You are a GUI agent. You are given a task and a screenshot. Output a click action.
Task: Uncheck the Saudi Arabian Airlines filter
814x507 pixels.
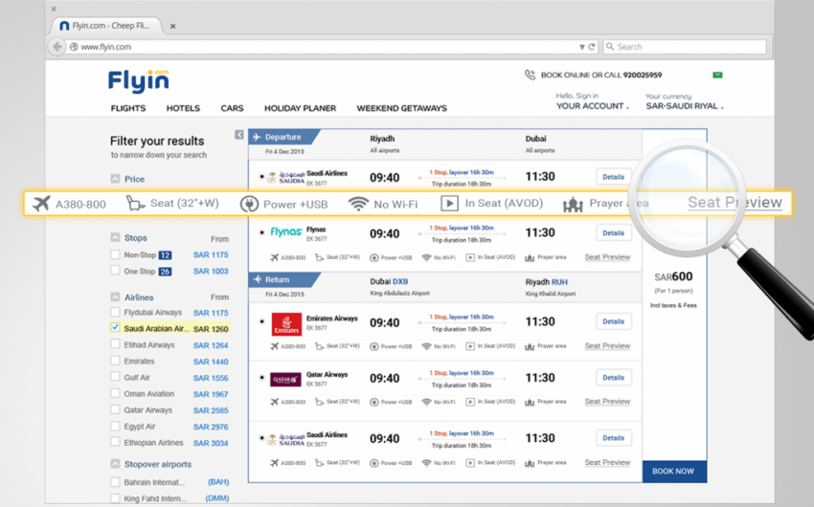click(x=116, y=328)
